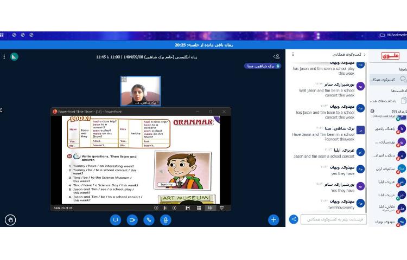The image size is (407, 260).
Task: Open the blue plus actions menu
Action: point(274,219)
